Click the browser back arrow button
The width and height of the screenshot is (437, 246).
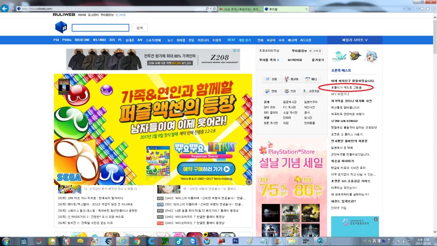click(x=5, y=9)
